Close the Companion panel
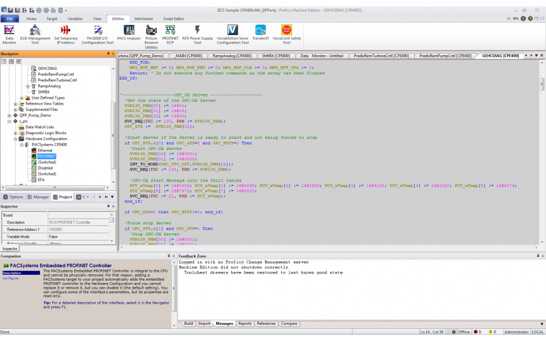Image resolution: width=546 pixels, height=341 pixels. click(x=174, y=256)
